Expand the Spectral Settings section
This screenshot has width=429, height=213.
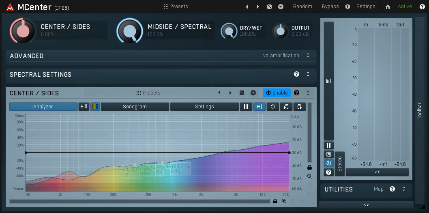(308, 74)
